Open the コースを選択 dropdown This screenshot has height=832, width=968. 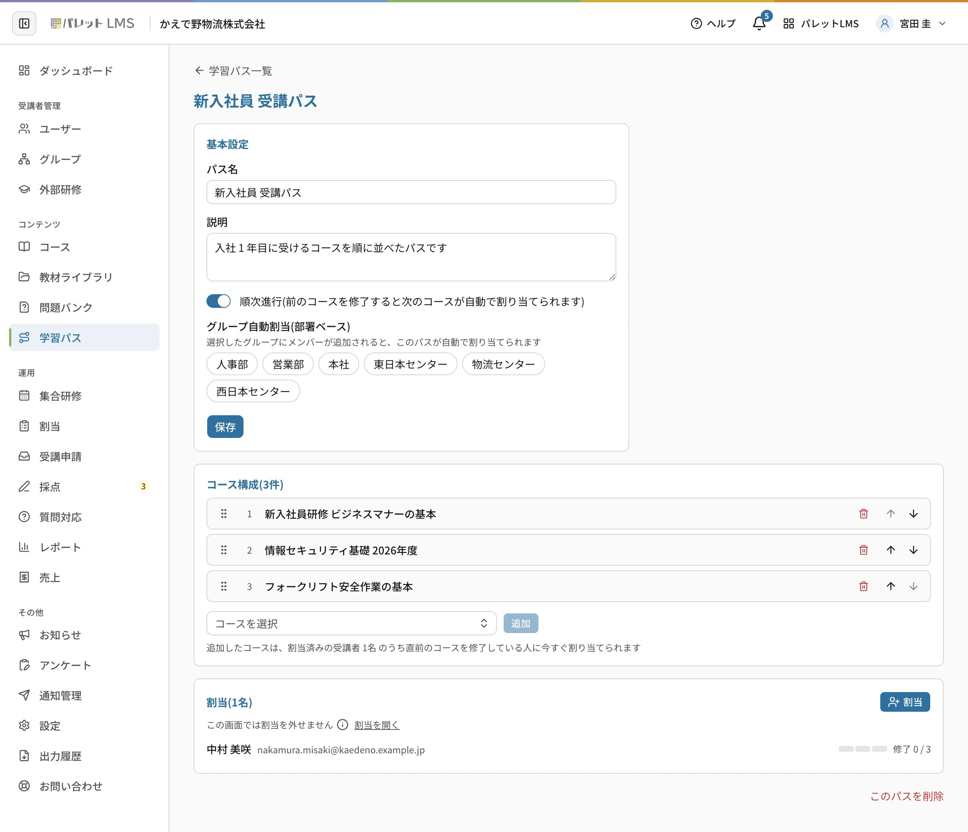point(351,624)
